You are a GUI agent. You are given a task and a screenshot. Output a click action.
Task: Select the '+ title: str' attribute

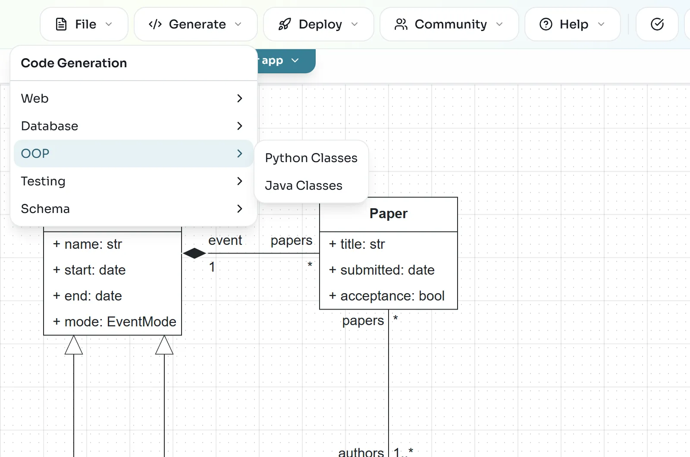pyautogui.click(x=357, y=244)
